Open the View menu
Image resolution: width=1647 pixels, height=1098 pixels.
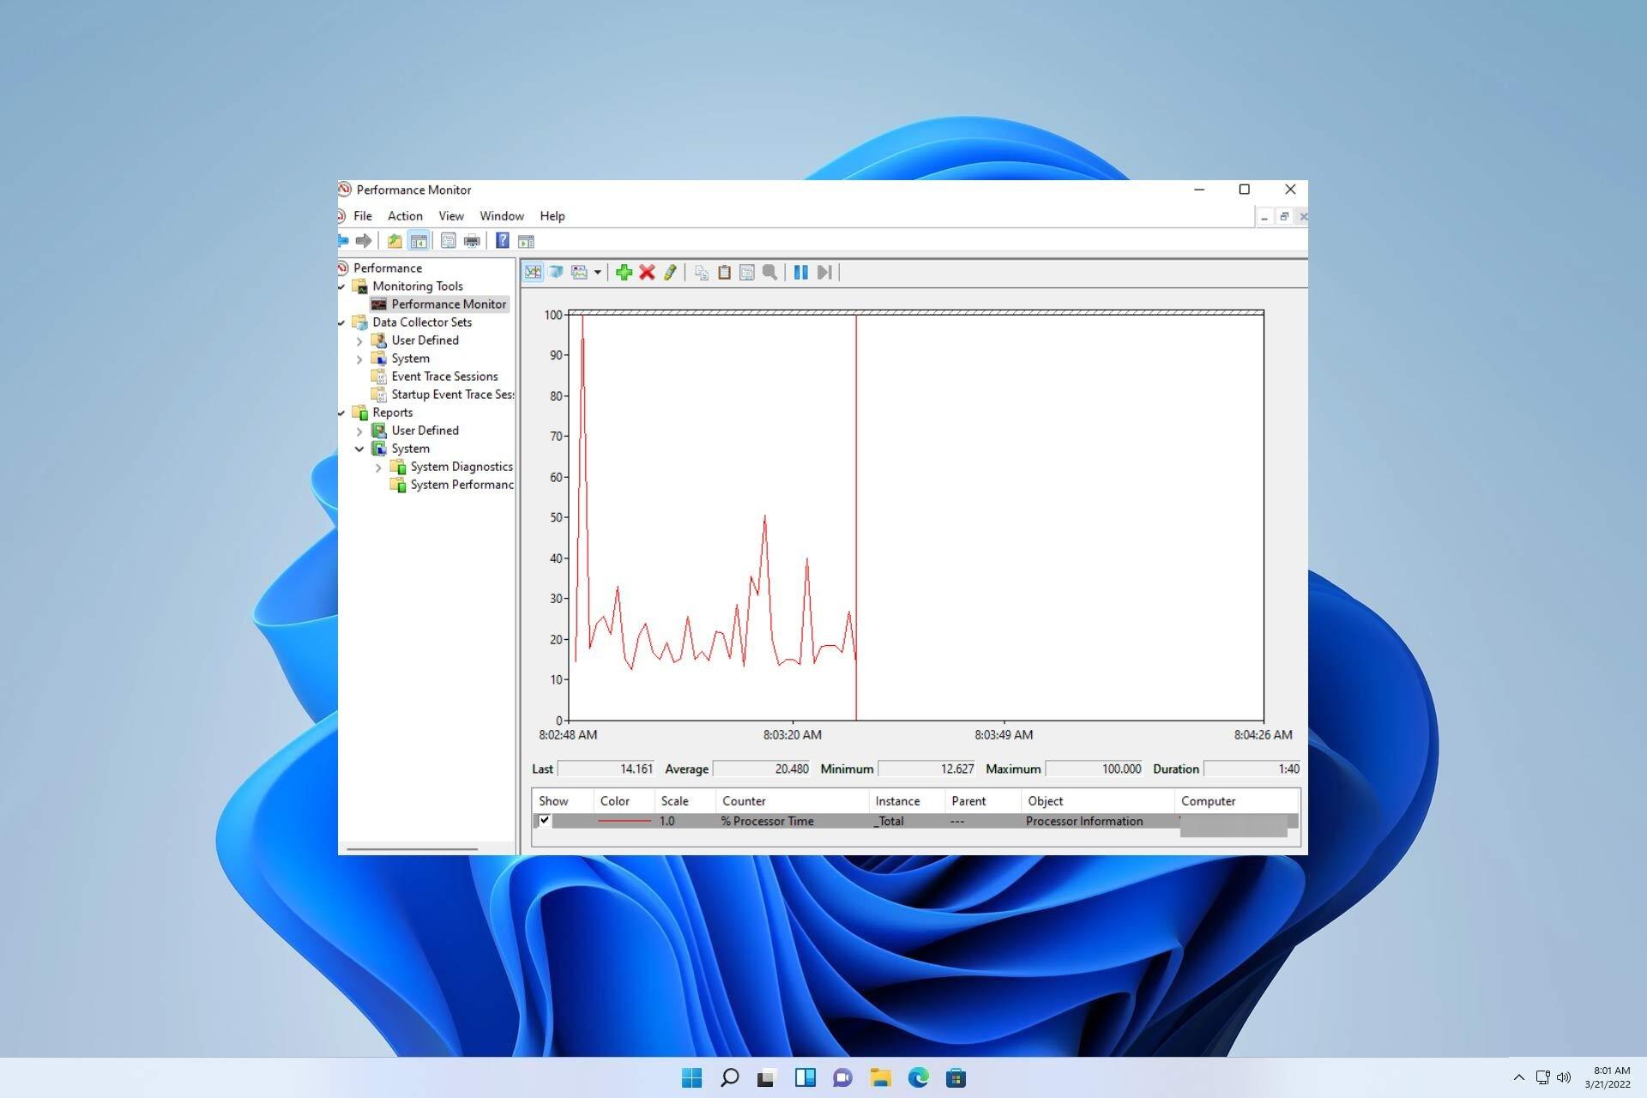point(451,216)
